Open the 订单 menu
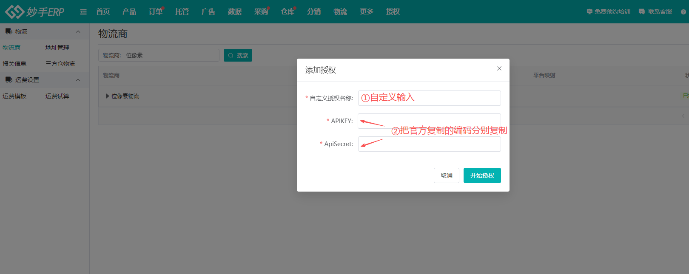Image resolution: width=689 pixels, height=274 pixels. (156, 12)
